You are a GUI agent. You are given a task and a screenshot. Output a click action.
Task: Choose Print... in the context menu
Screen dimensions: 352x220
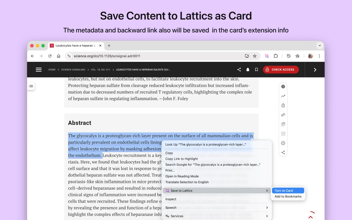(x=217, y=170)
